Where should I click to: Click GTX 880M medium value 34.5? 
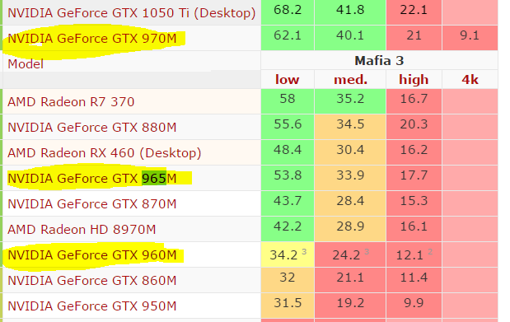point(350,124)
